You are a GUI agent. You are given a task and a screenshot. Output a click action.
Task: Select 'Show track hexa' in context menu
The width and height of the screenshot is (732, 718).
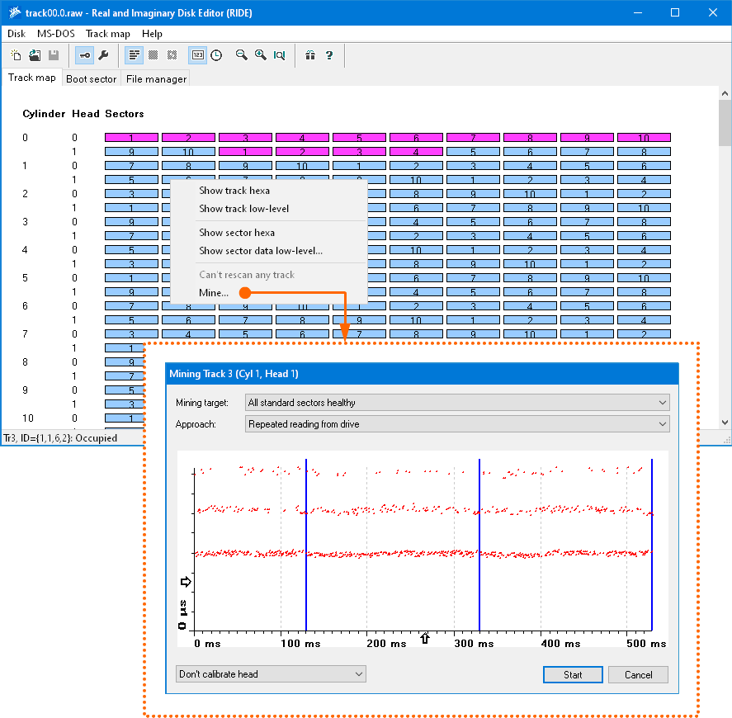pos(234,191)
